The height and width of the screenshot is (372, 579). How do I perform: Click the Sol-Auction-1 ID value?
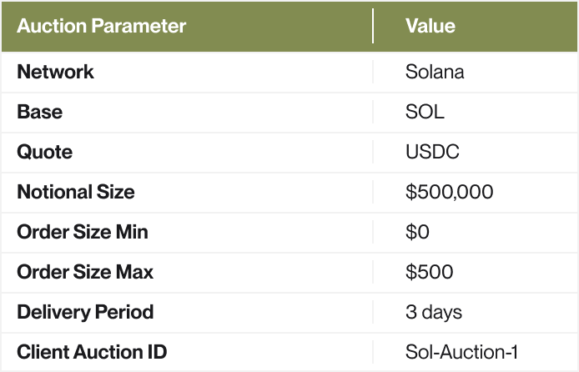(461, 352)
